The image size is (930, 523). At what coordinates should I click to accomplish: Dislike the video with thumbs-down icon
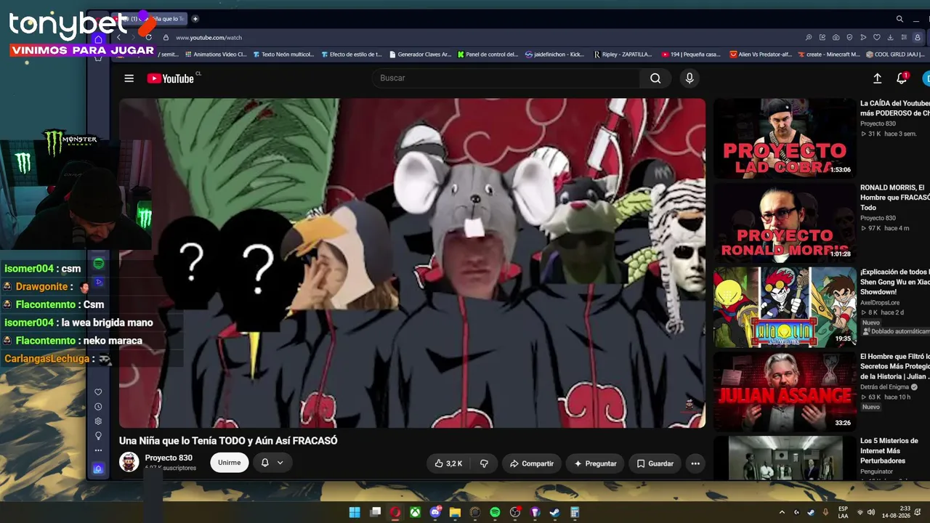(x=484, y=463)
